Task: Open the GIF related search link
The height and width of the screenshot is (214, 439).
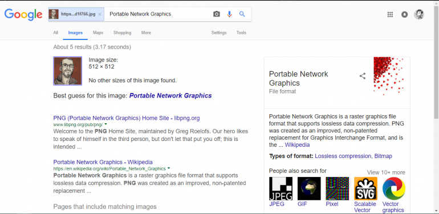Action: (302, 204)
